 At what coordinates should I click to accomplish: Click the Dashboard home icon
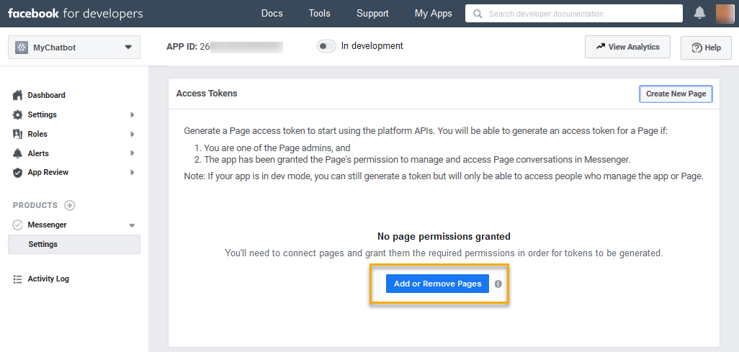point(17,95)
